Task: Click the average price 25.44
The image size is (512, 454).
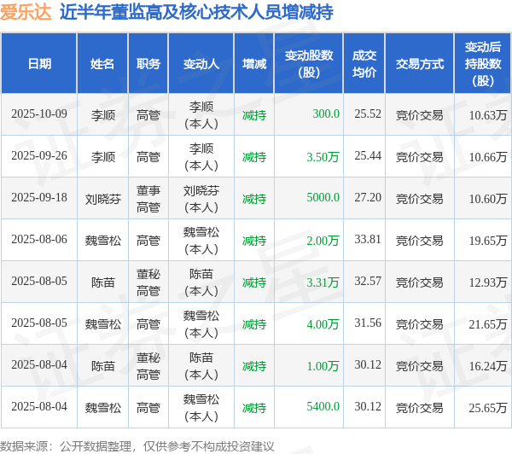Action: tap(368, 156)
